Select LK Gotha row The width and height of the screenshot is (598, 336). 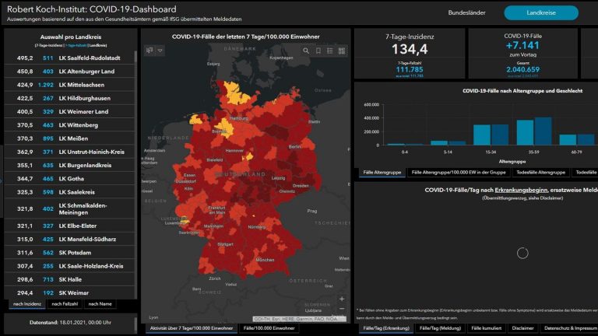(69, 179)
